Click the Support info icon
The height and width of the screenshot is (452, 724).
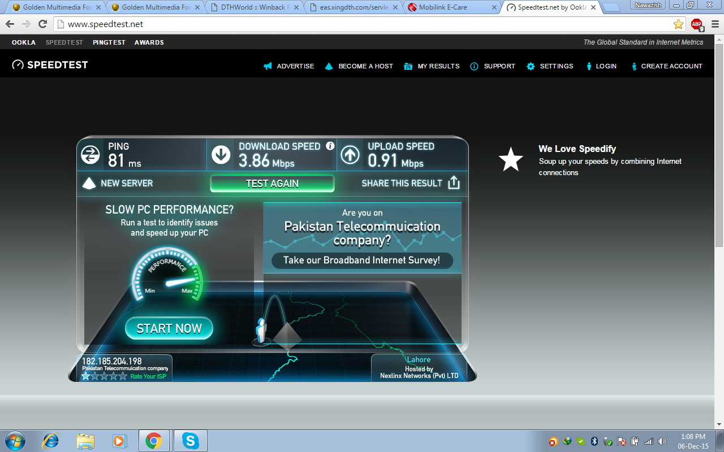pyautogui.click(x=475, y=66)
